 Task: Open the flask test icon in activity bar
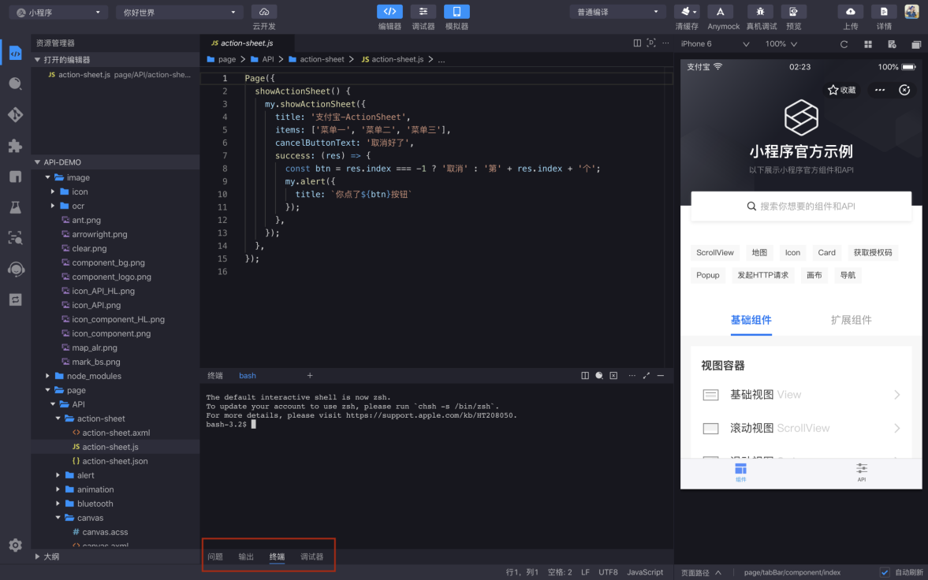tap(16, 207)
